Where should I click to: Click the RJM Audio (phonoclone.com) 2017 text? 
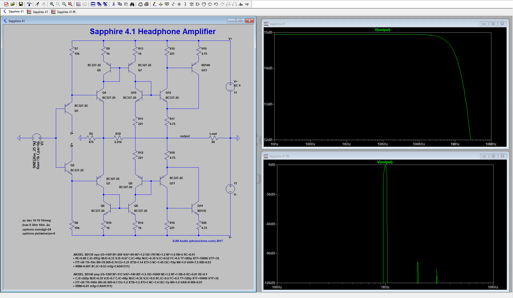(197, 241)
